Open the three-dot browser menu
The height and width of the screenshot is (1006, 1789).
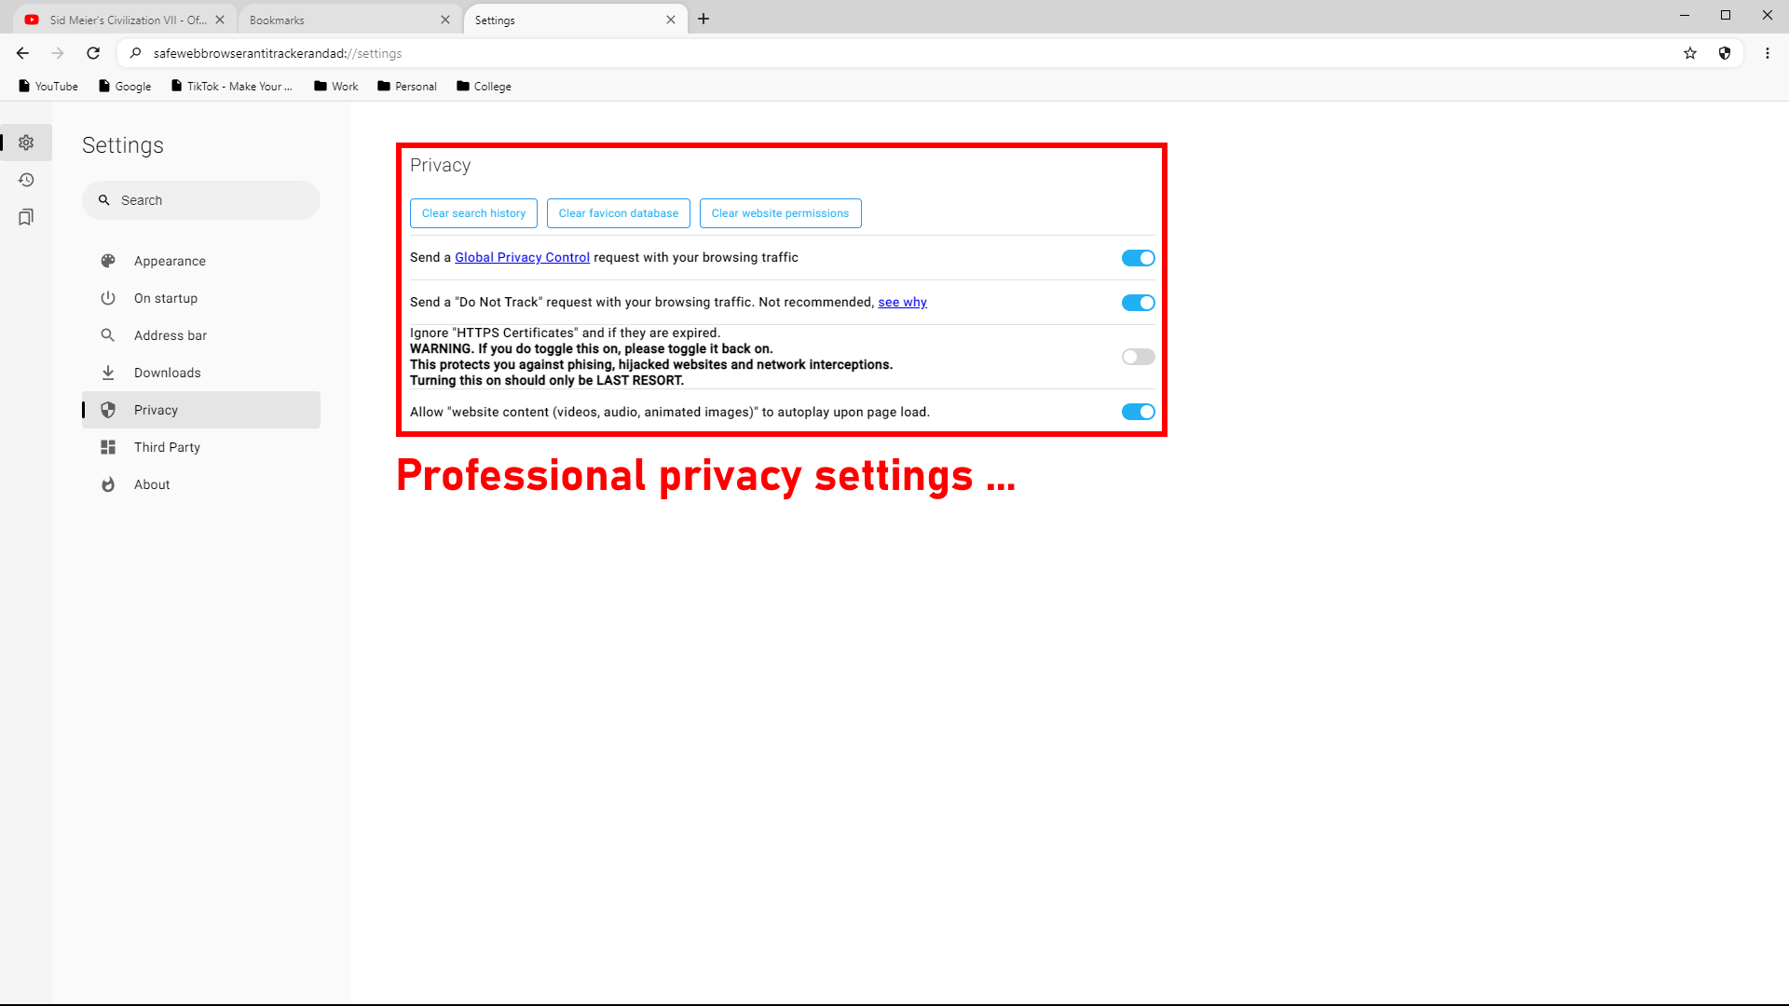[x=1768, y=53]
